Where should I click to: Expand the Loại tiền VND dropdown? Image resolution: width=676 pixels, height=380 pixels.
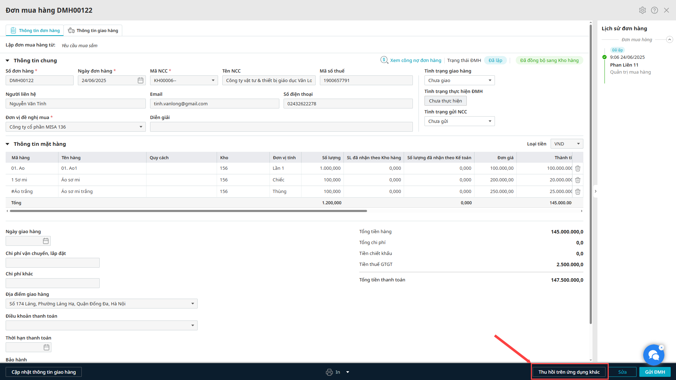coord(566,144)
